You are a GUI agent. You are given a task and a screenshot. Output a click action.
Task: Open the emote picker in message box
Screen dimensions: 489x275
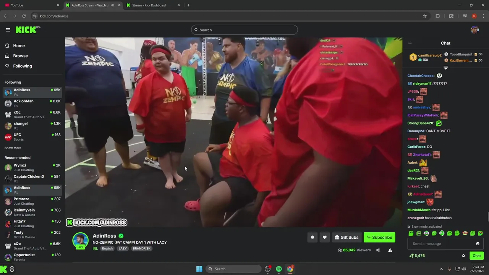pos(478,244)
